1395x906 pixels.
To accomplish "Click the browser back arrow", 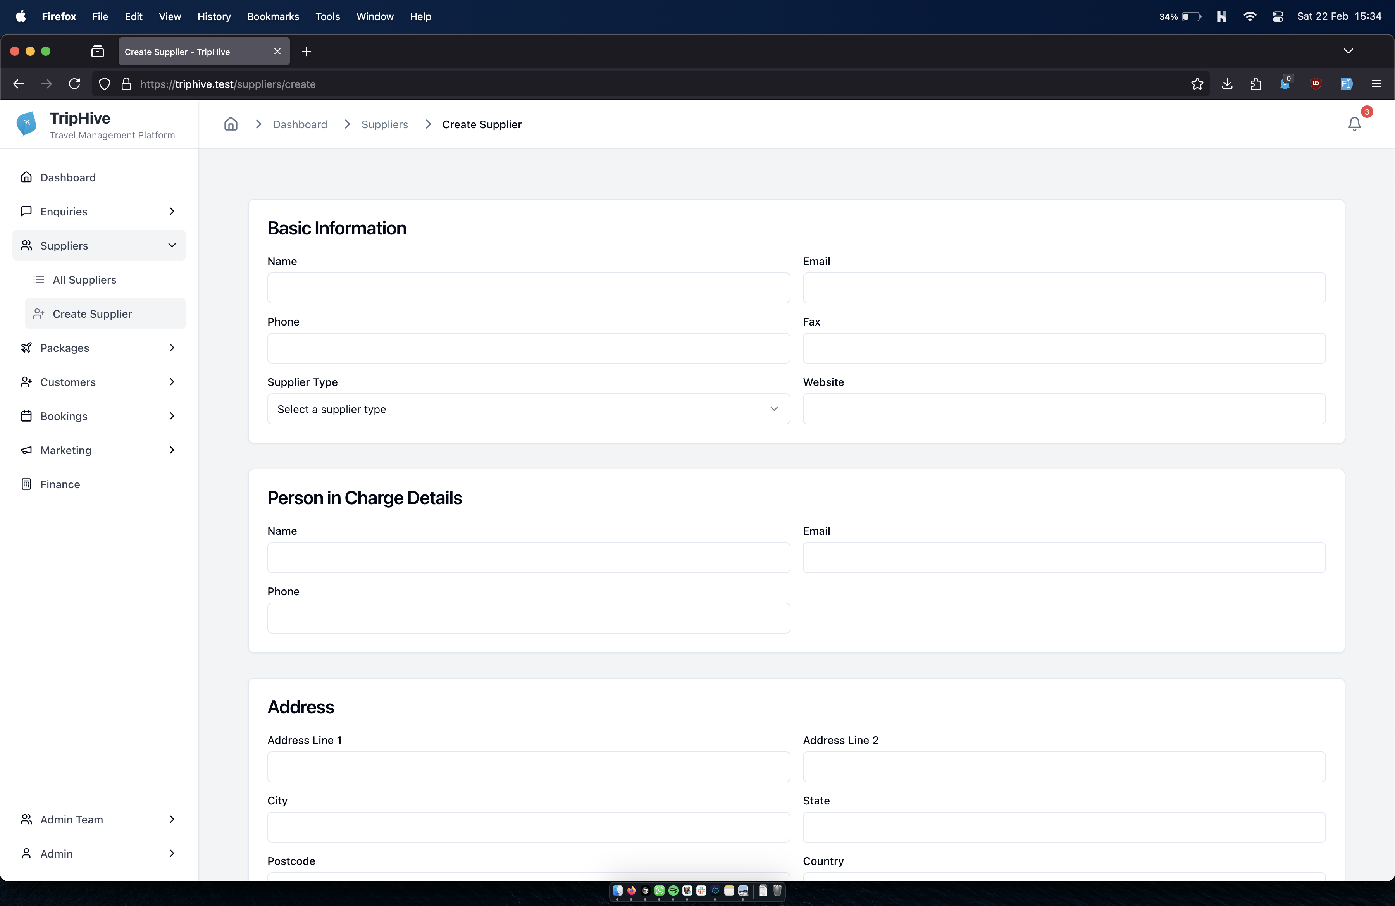I will 18,84.
